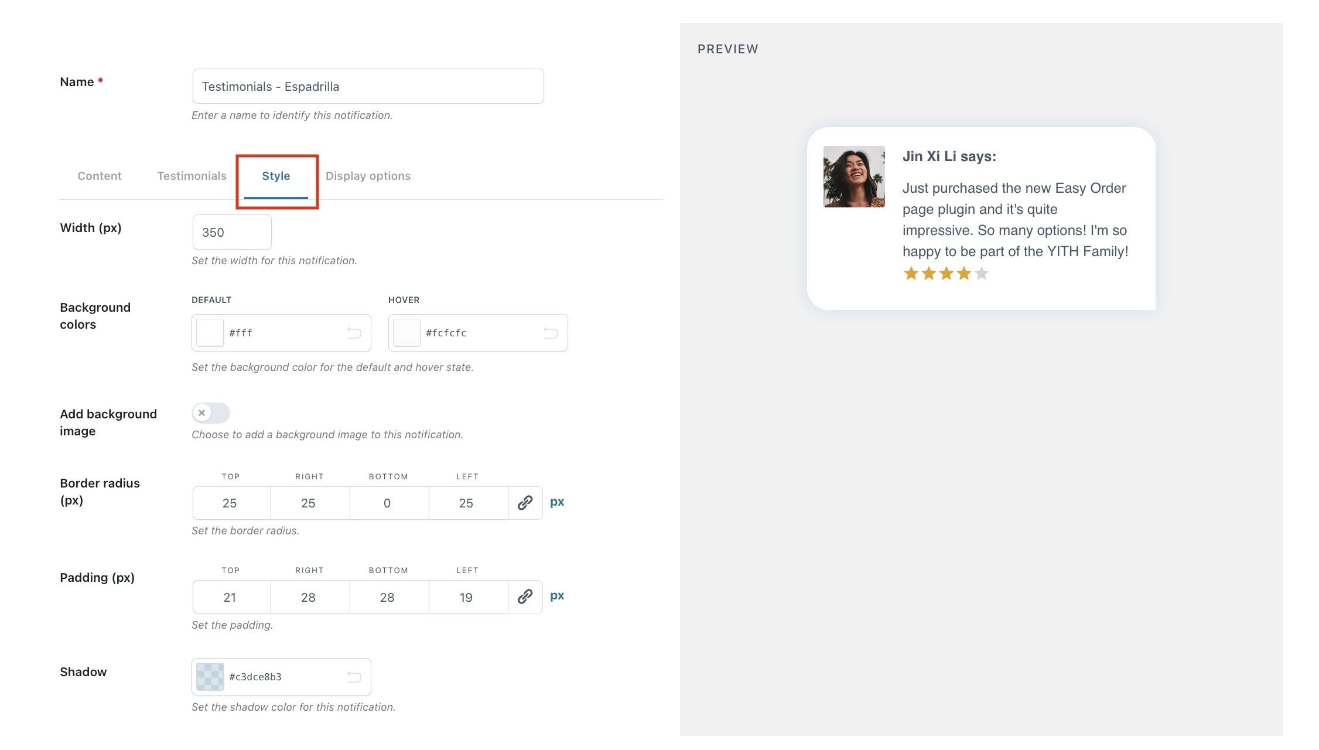This screenshot has height=750, width=1319.
Task: Click the reviewer photo in preview
Action: tap(854, 176)
